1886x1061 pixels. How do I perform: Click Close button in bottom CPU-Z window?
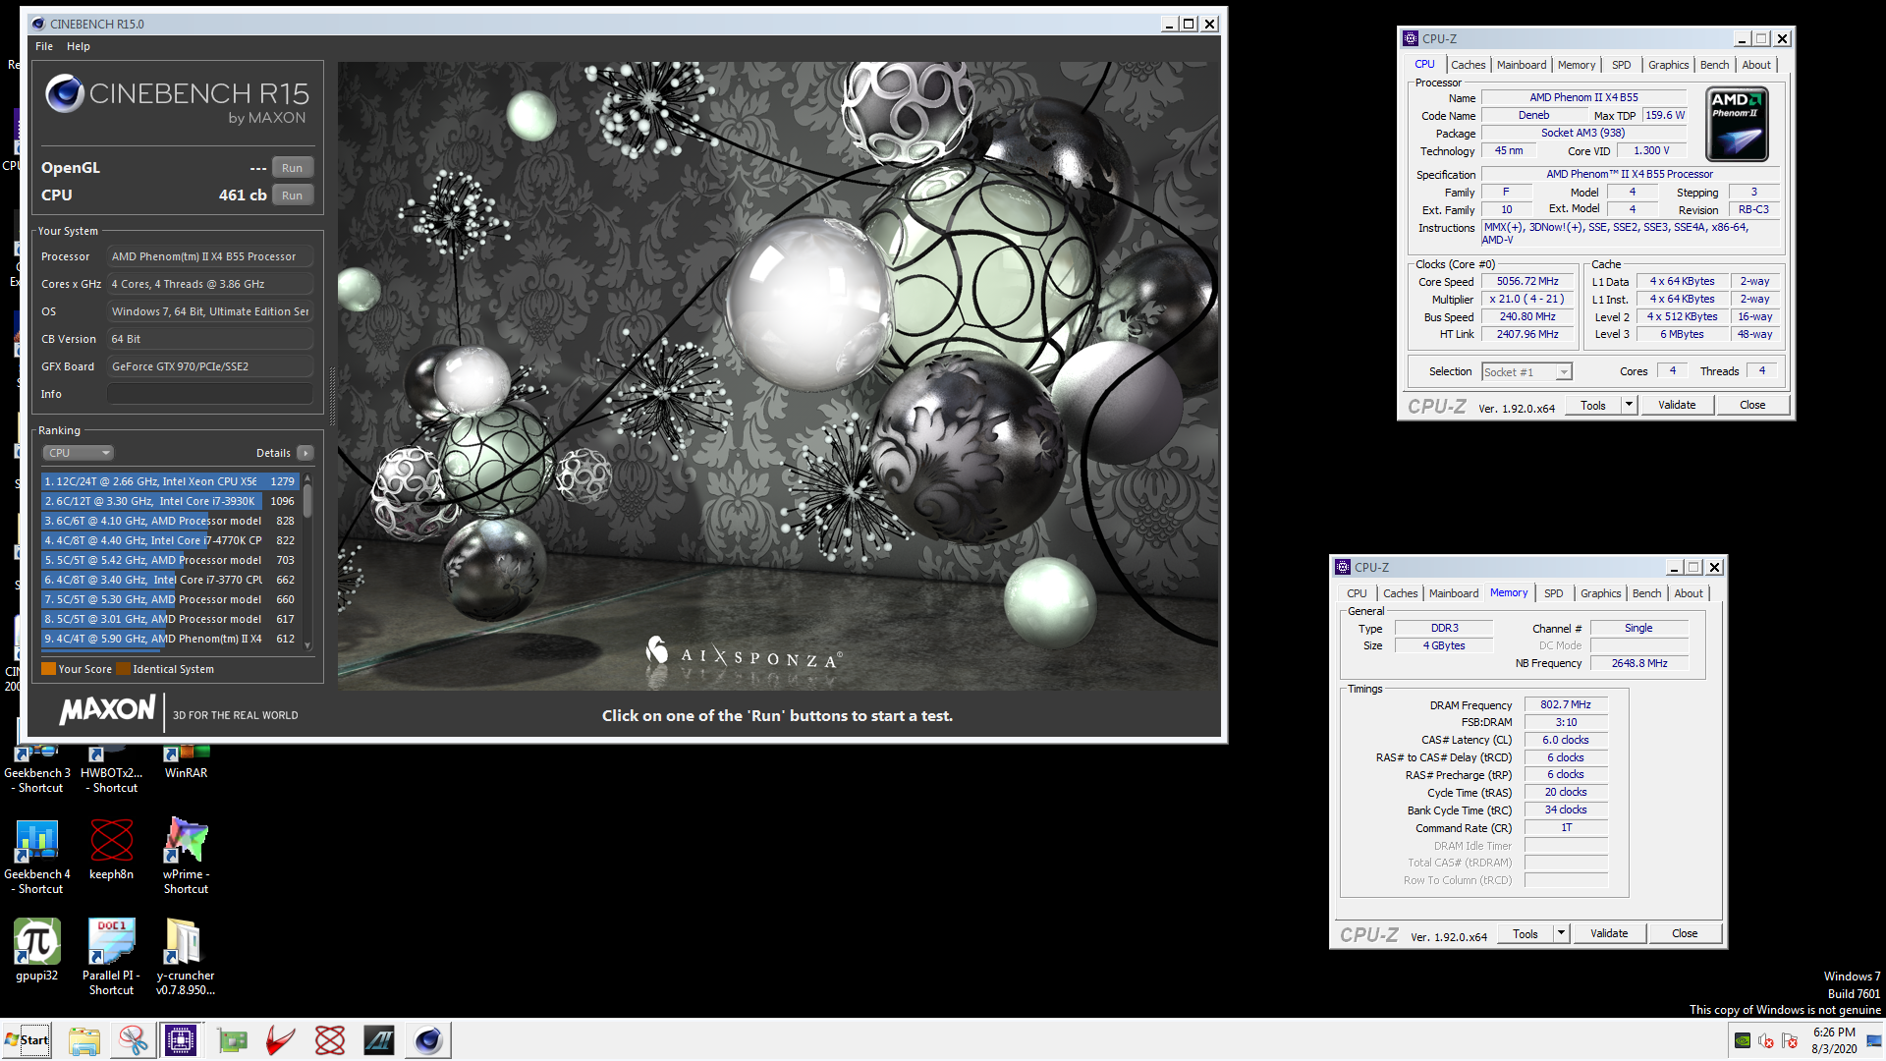[x=1685, y=933]
